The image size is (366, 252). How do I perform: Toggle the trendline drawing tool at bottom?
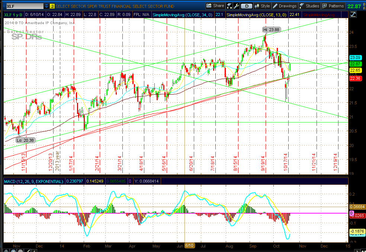28,250
